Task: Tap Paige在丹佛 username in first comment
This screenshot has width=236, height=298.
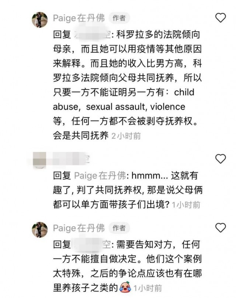Action: click(79, 18)
